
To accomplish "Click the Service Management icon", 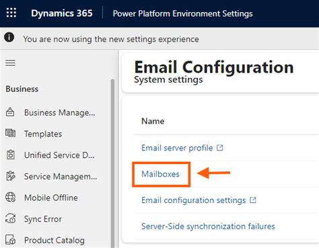I will [x=11, y=176].
